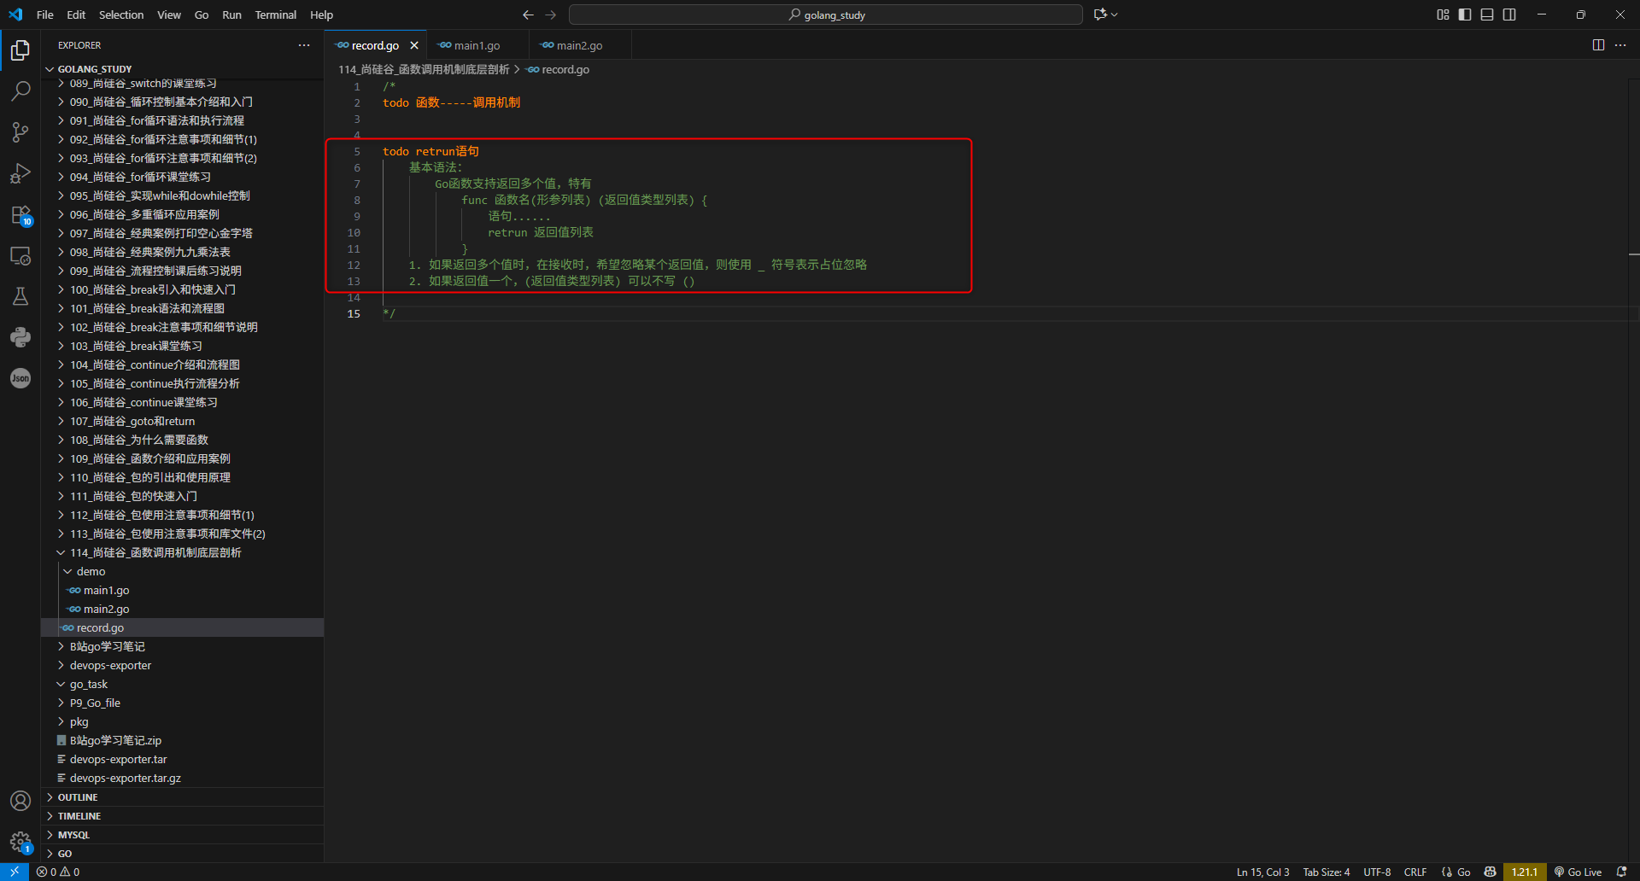Open the Source Control view

[20, 131]
